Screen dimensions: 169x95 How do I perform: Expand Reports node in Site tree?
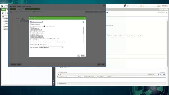[4, 25]
